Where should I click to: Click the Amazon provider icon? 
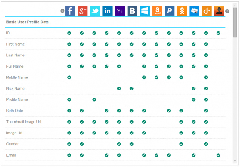[x=157, y=11]
